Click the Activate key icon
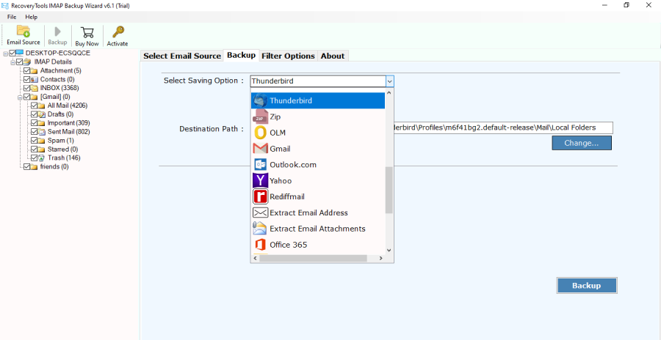The height and width of the screenshot is (340, 661). tap(118, 34)
